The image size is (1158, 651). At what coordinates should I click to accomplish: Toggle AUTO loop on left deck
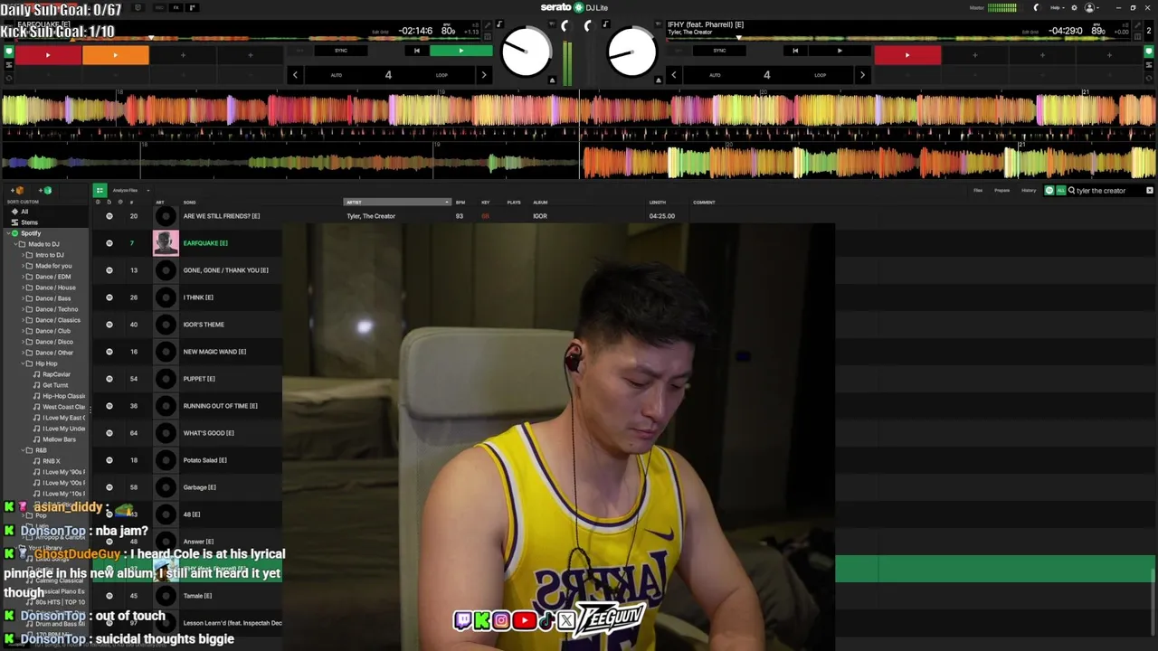[x=337, y=75]
